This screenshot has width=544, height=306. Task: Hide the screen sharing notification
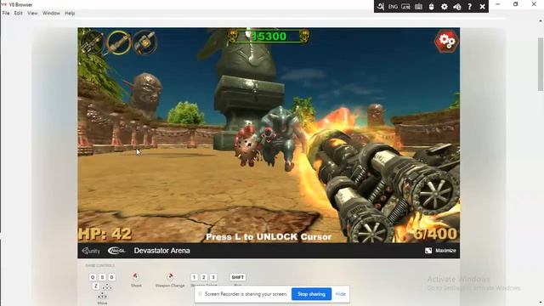[x=340, y=294]
